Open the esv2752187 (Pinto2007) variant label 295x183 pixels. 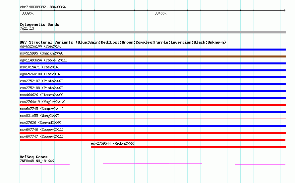pos(42,81)
